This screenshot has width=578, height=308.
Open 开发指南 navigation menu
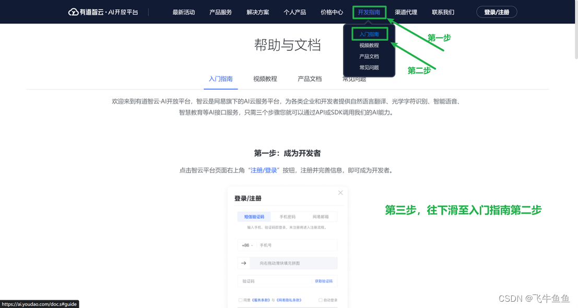pos(369,12)
